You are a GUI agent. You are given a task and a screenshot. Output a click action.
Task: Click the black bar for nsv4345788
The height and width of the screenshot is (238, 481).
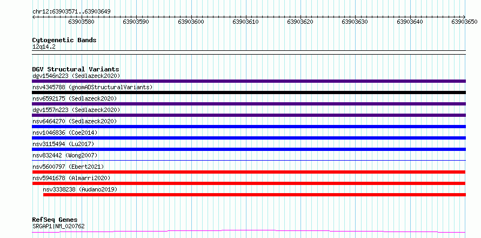pos(249,92)
